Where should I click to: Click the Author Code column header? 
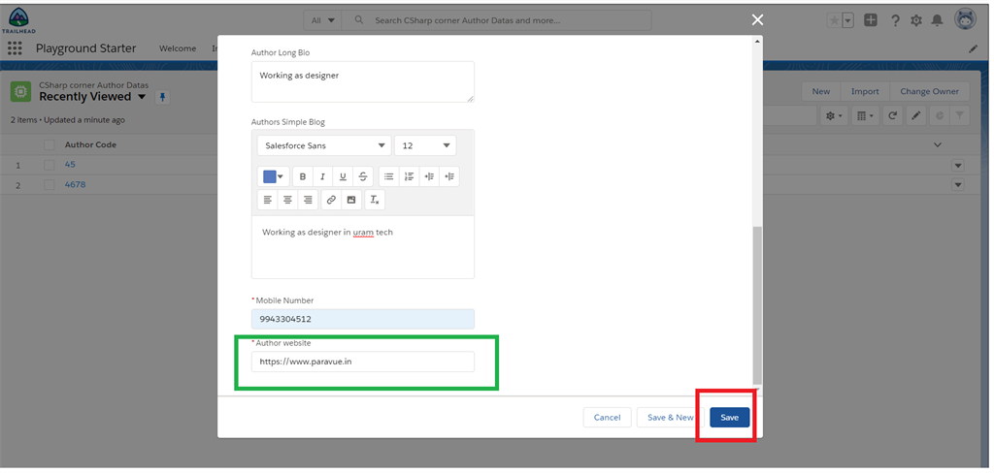pos(90,145)
